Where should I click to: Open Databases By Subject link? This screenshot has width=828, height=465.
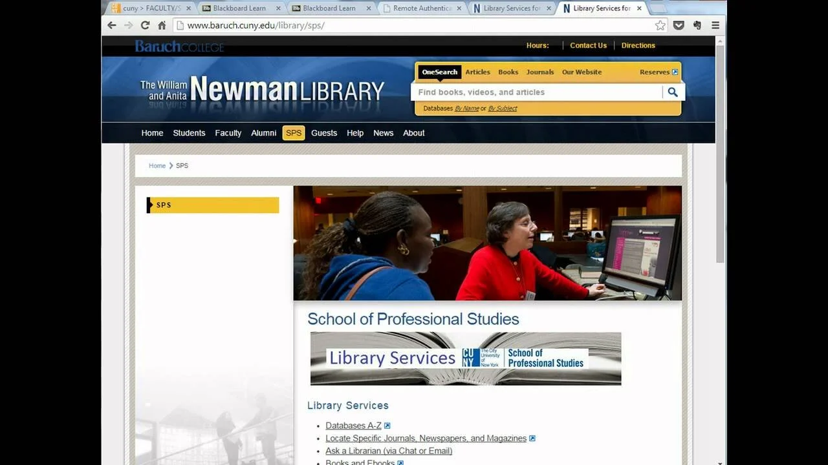tap(503, 108)
